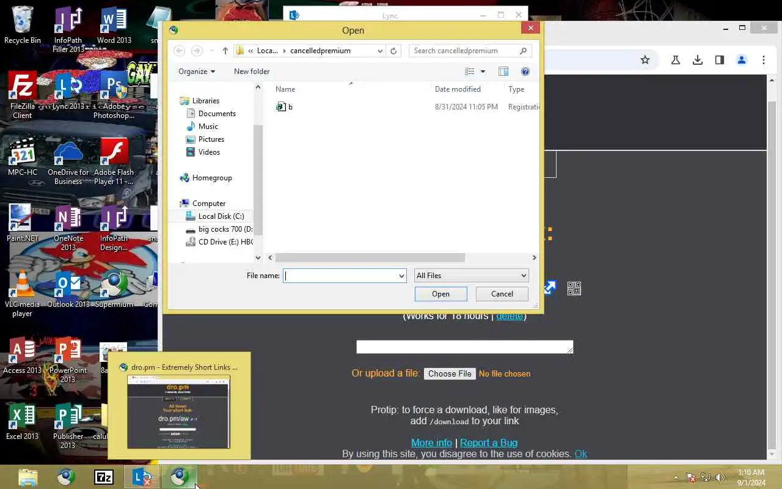Open FileZilla Client desktop icon
Viewport: 782px width, 489px height.
[x=22, y=95]
